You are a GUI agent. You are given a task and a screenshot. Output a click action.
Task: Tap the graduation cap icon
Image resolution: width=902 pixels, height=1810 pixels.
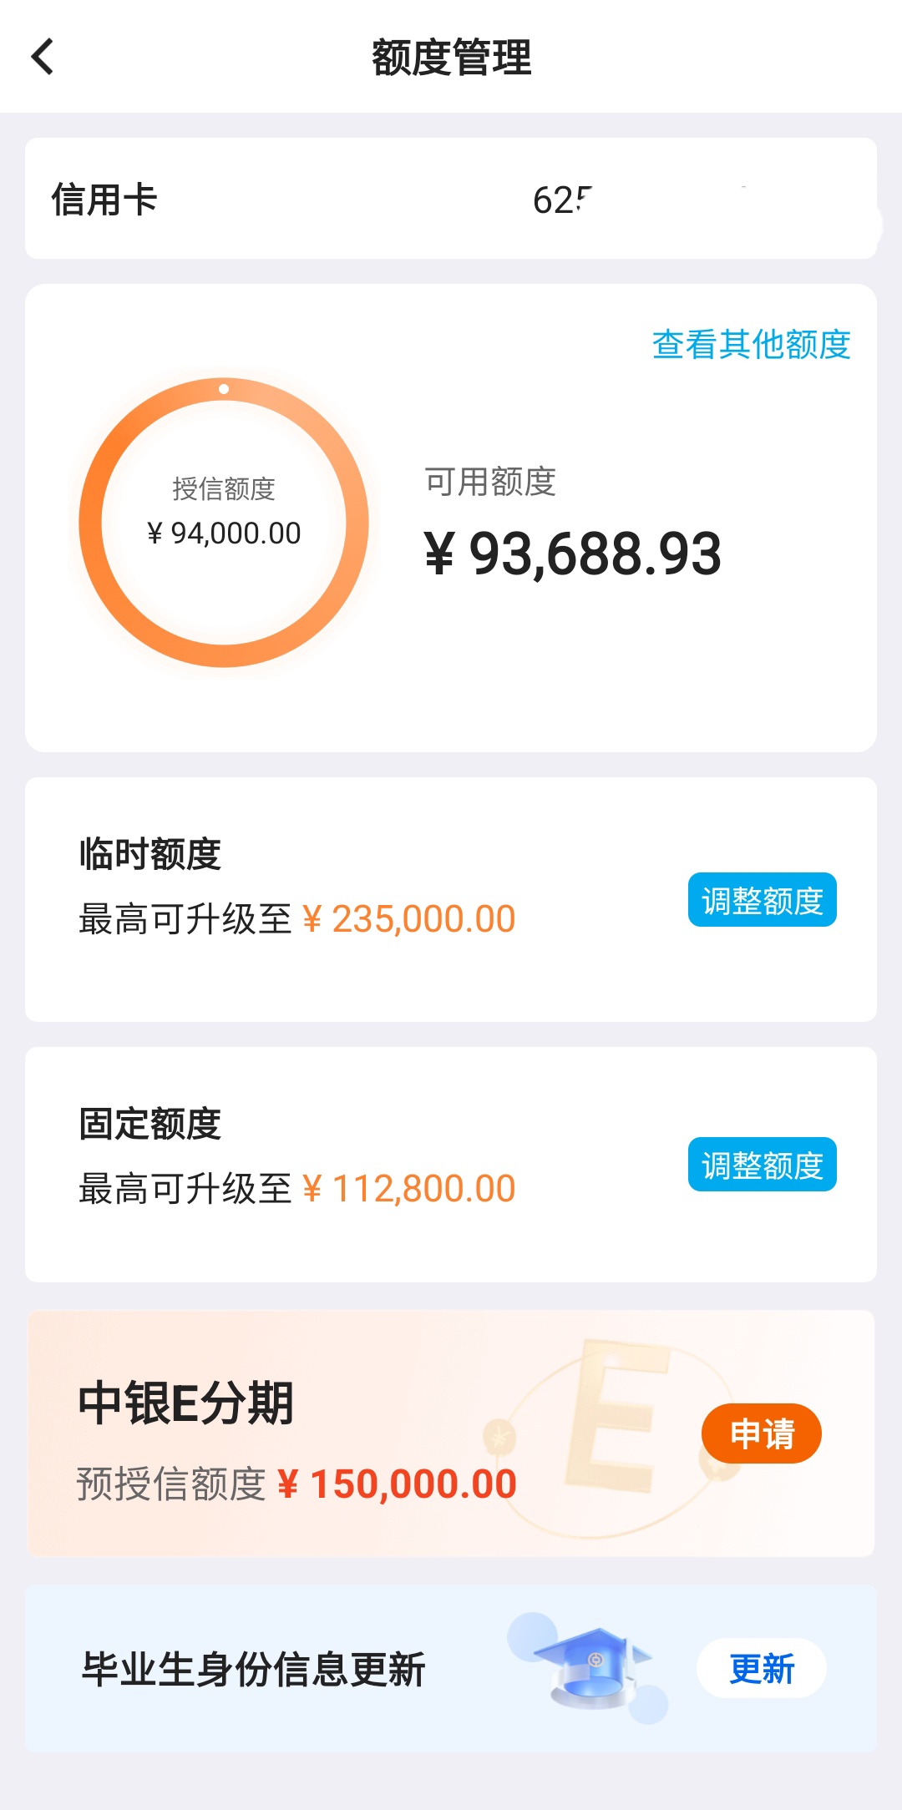[591, 1668]
